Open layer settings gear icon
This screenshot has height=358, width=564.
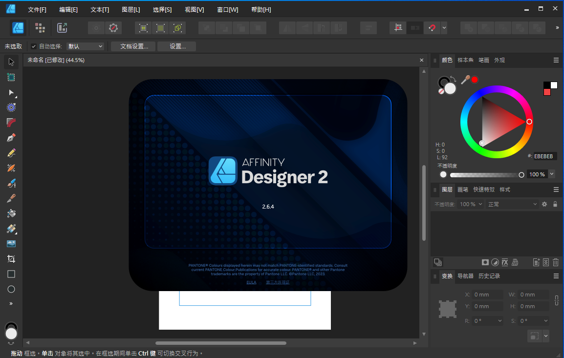pyautogui.click(x=544, y=204)
